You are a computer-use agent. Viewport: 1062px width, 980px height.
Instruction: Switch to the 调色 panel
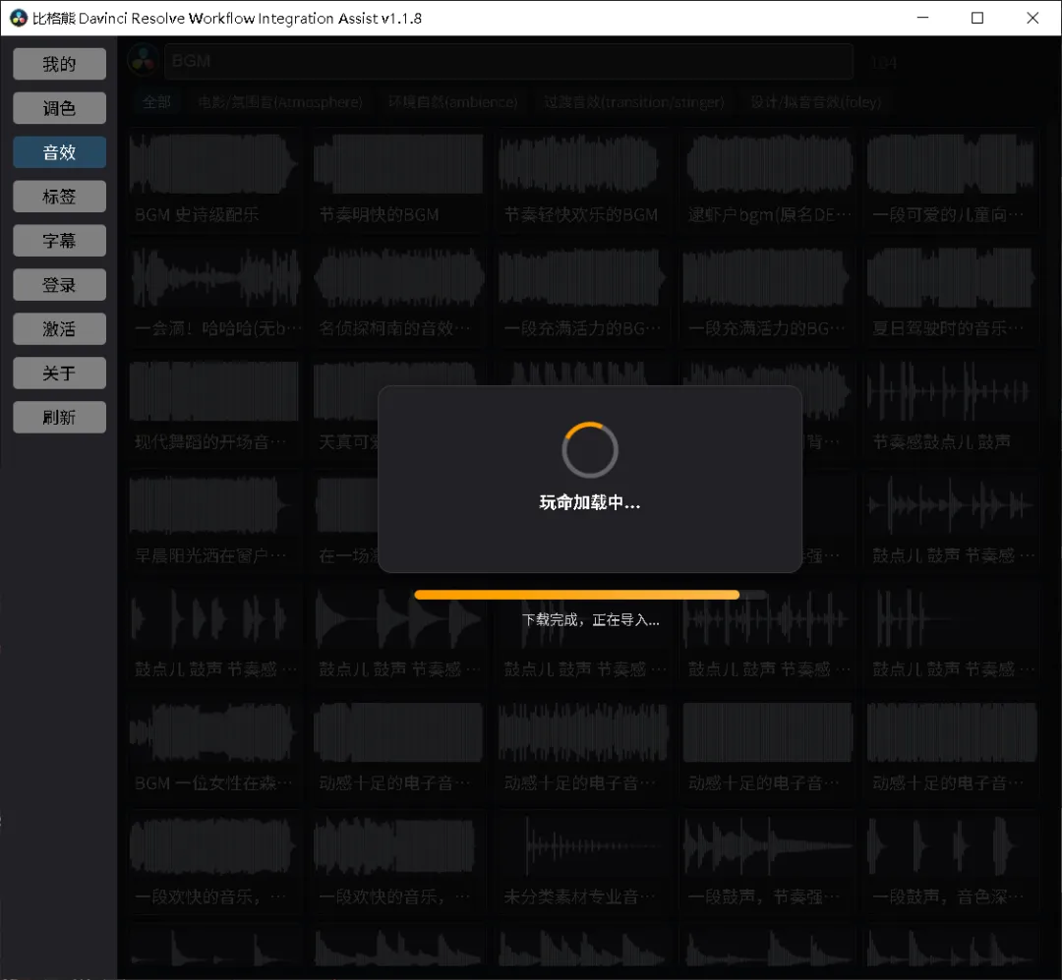[x=60, y=108]
